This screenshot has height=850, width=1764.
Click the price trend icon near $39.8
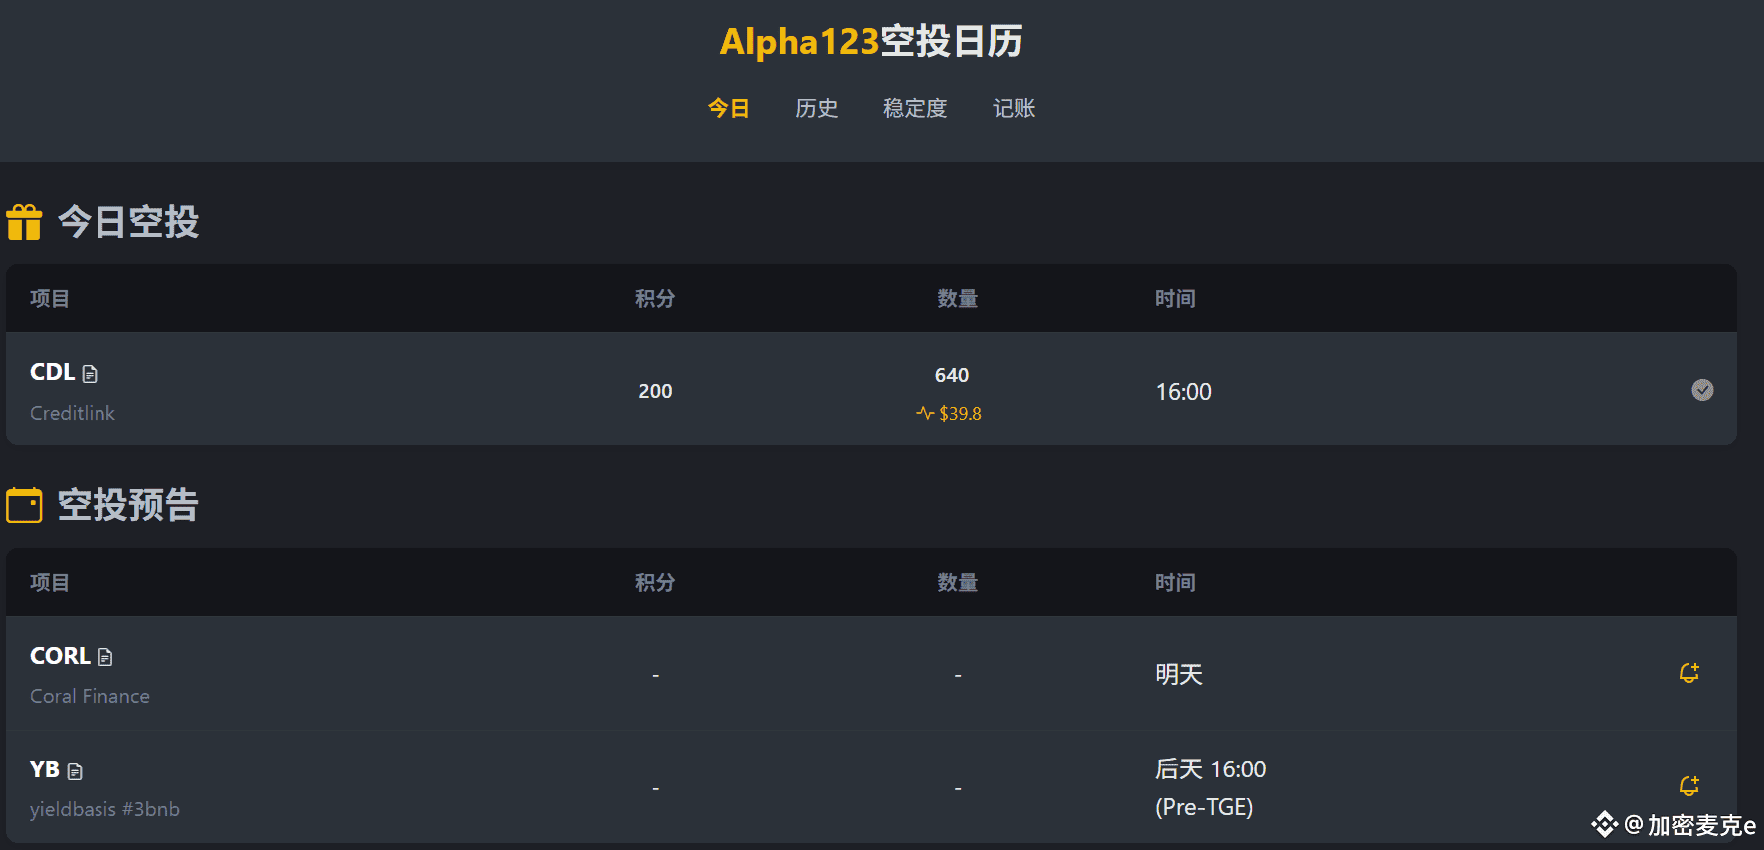point(925,413)
